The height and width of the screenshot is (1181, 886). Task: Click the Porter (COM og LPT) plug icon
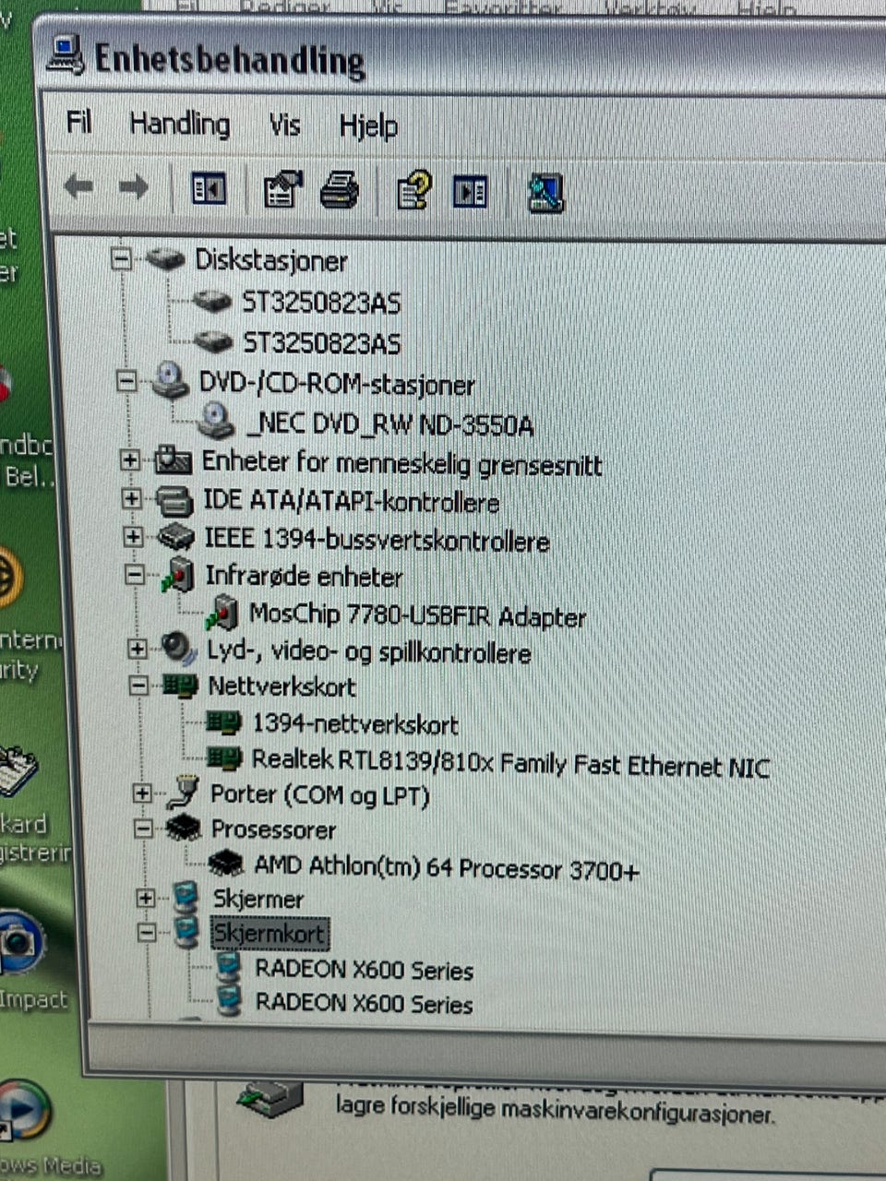click(x=183, y=791)
